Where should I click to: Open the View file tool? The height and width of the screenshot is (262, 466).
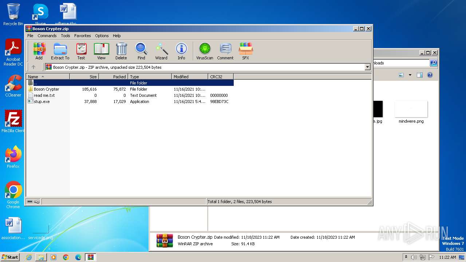(101, 51)
